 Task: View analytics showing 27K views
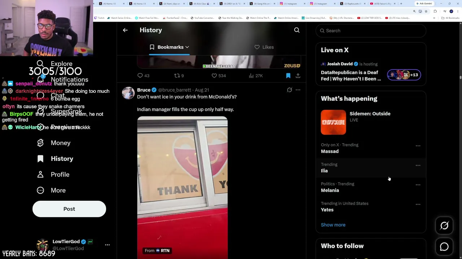pos(256,76)
